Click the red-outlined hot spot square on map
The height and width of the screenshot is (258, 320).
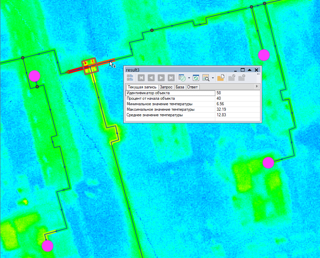(90, 66)
